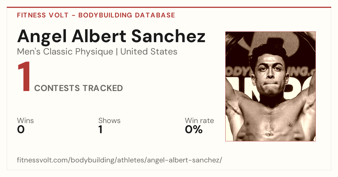Click the Win rate stat label
Image resolution: width=338 pixels, height=177 pixels.
(199, 121)
